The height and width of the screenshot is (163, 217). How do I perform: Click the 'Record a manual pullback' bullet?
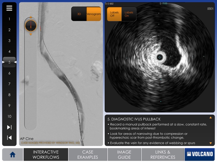157,126
